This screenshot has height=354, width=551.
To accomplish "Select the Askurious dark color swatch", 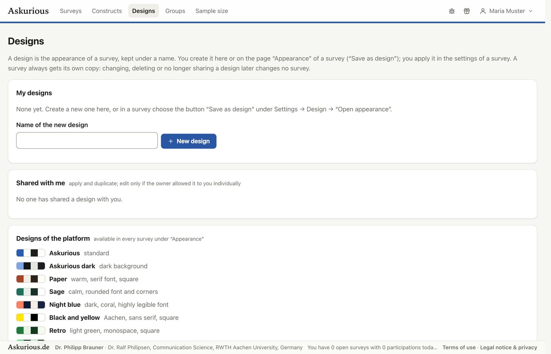I will tap(31, 266).
